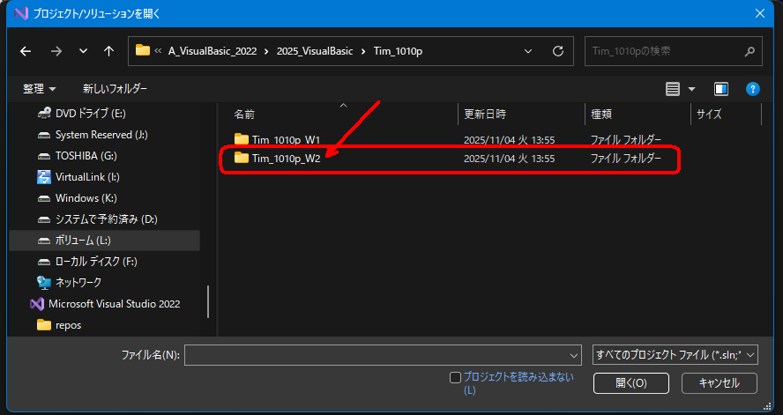
Task: Click 新しいフォルダー new folder button
Action: tap(115, 89)
